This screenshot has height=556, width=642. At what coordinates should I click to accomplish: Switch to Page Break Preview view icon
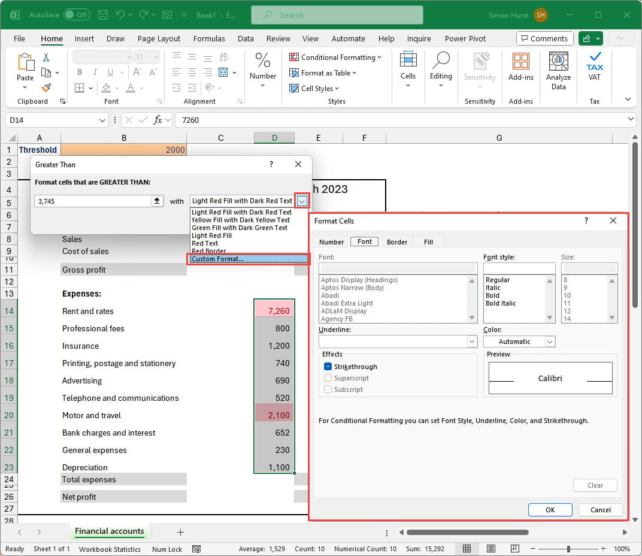[514, 549]
